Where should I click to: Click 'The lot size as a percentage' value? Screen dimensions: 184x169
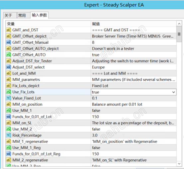click(x=133, y=123)
